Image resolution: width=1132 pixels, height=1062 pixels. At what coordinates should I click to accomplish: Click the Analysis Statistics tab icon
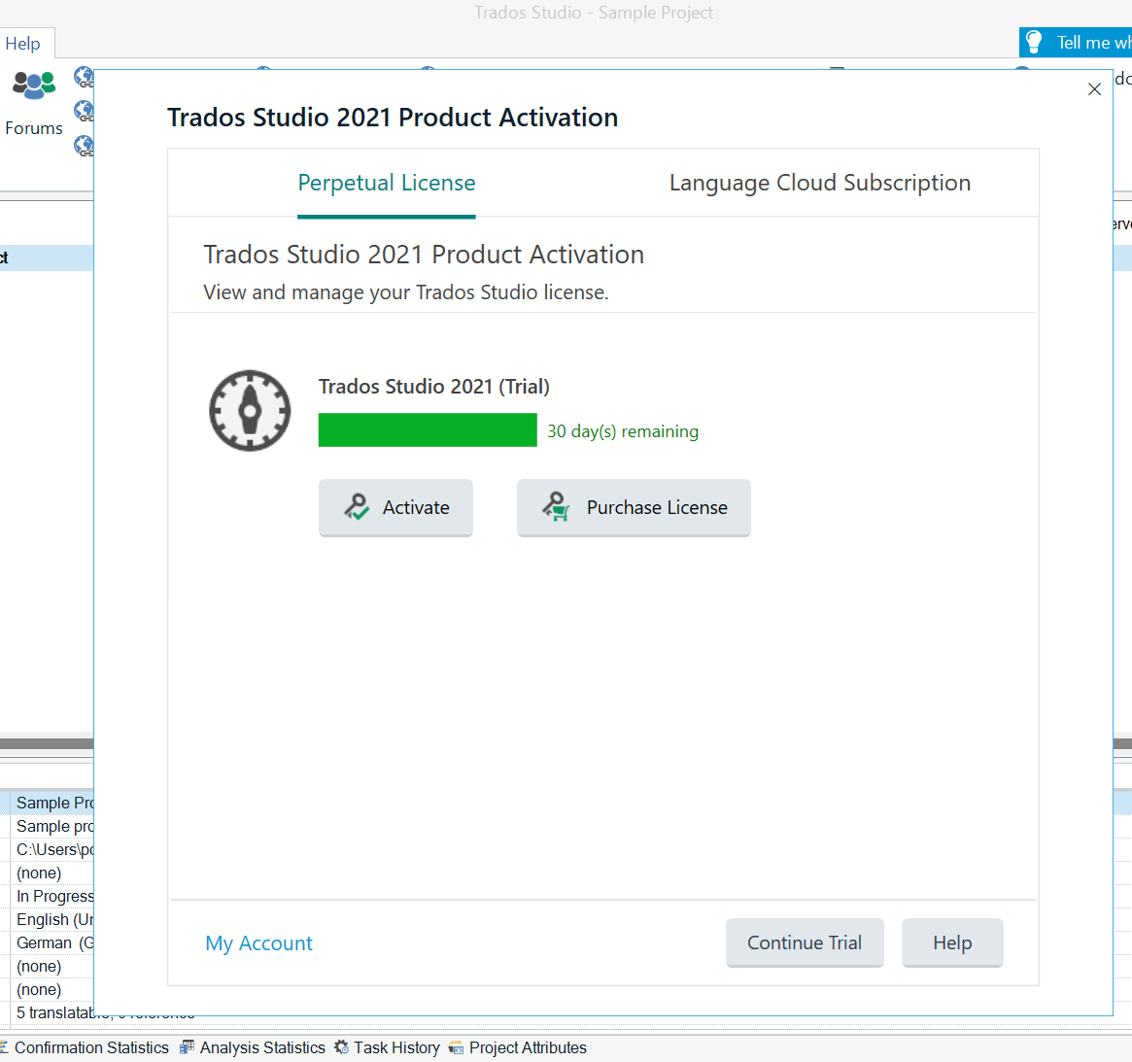coord(187,1046)
